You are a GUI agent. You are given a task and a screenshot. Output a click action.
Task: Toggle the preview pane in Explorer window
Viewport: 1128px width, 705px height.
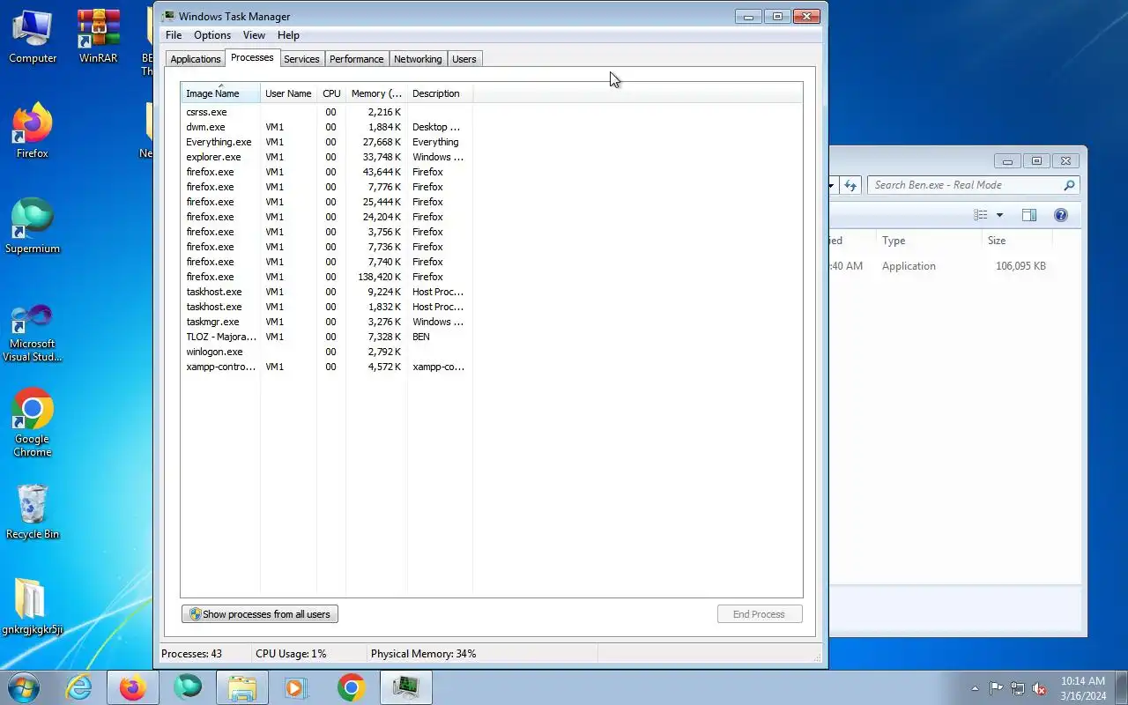pyautogui.click(x=1028, y=215)
